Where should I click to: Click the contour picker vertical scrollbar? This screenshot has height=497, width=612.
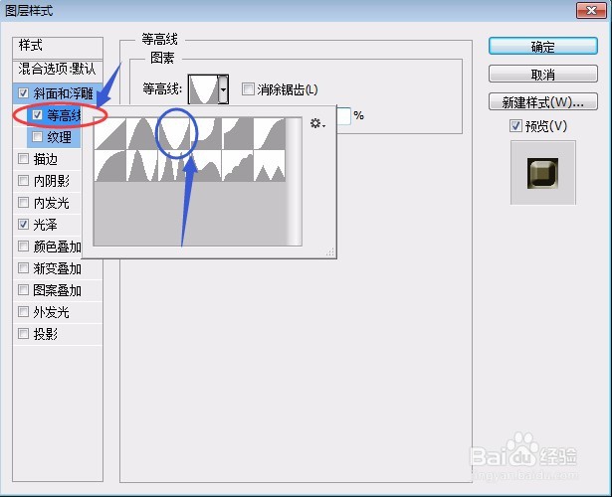pos(294,181)
